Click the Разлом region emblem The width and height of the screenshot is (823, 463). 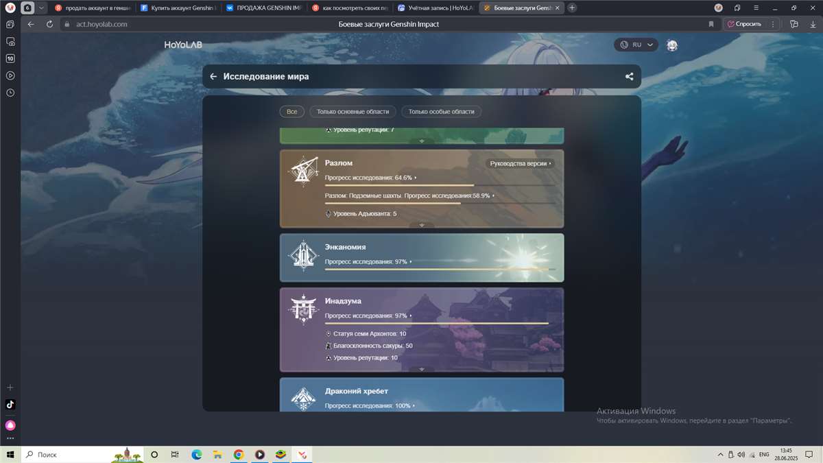pos(302,171)
